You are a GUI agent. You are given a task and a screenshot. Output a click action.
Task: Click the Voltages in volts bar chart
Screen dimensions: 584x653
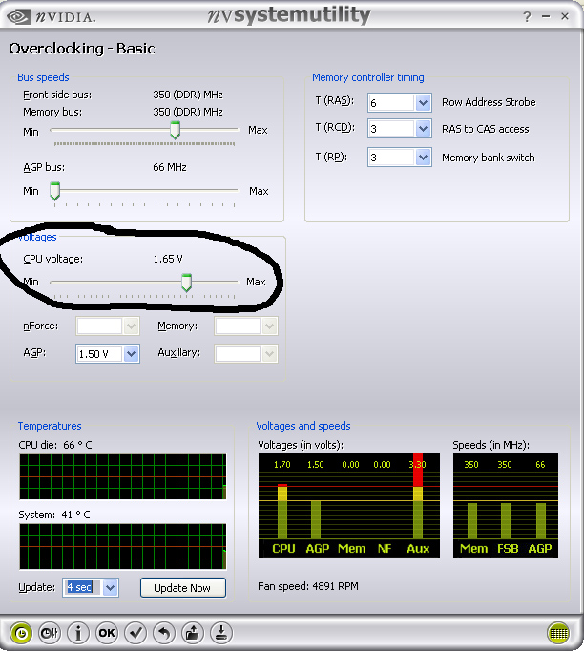349,506
